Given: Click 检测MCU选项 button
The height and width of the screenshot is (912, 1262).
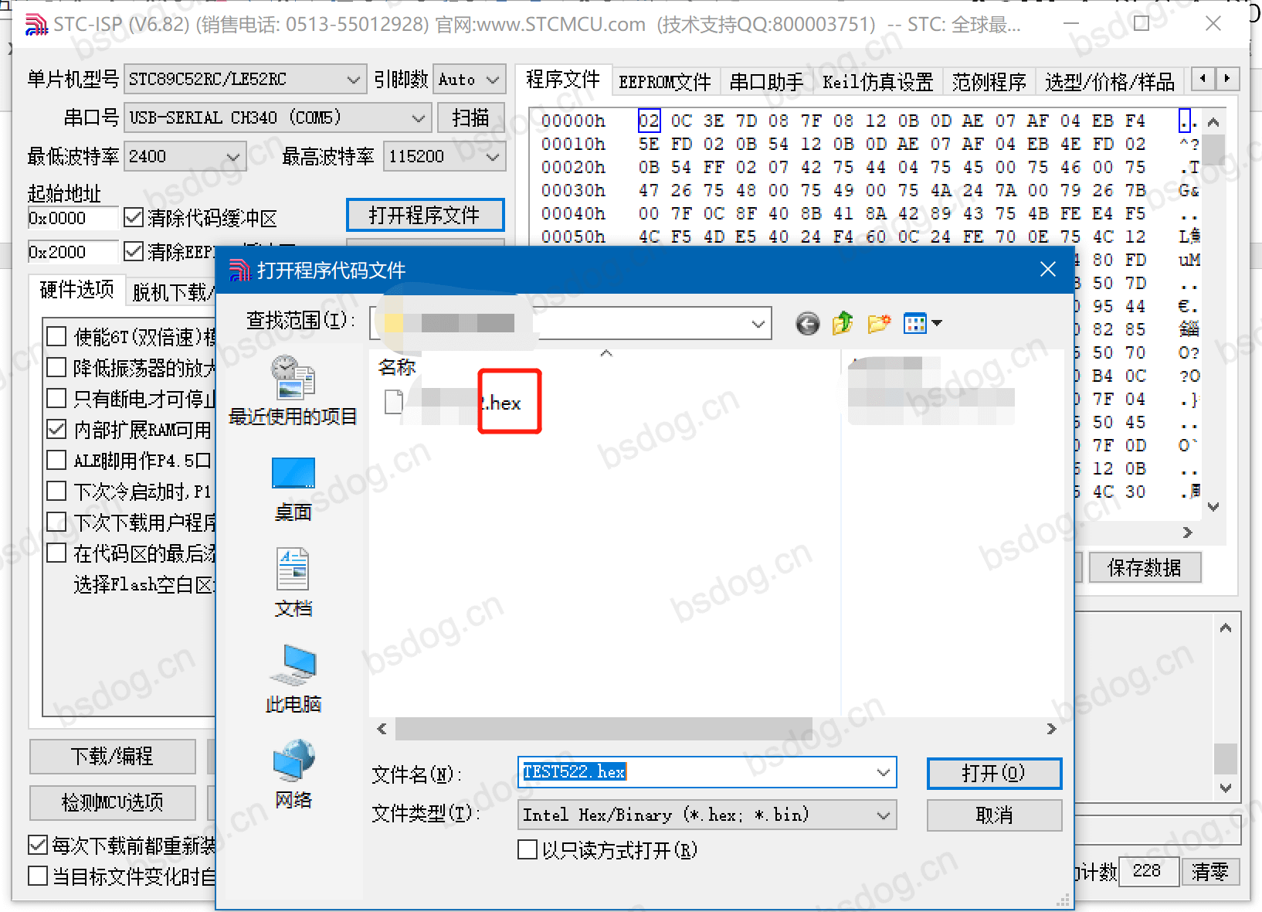Looking at the screenshot, I should pyautogui.click(x=112, y=803).
